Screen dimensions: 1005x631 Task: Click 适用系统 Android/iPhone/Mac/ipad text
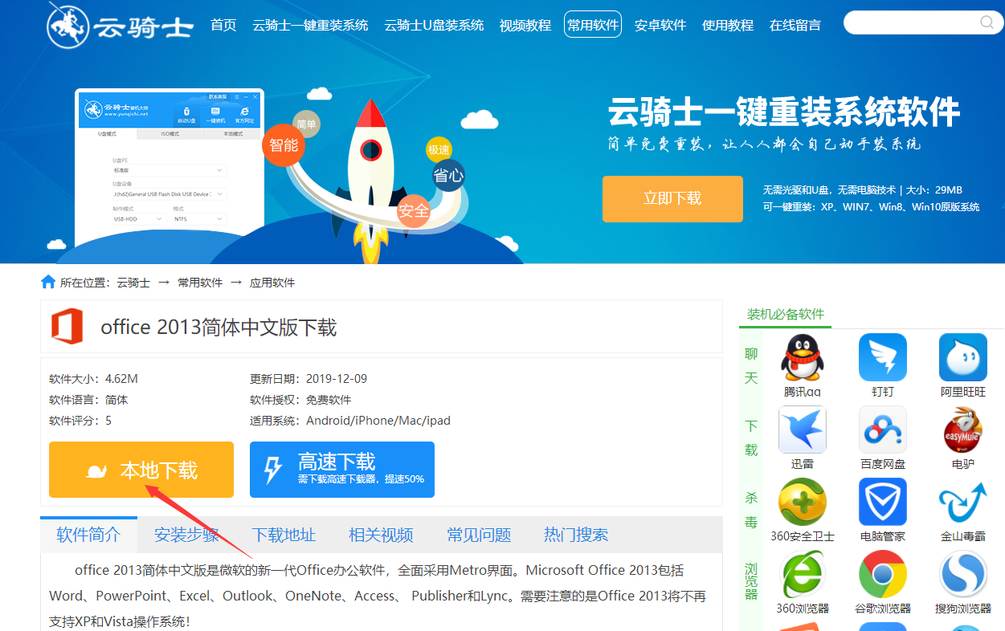coord(350,421)
